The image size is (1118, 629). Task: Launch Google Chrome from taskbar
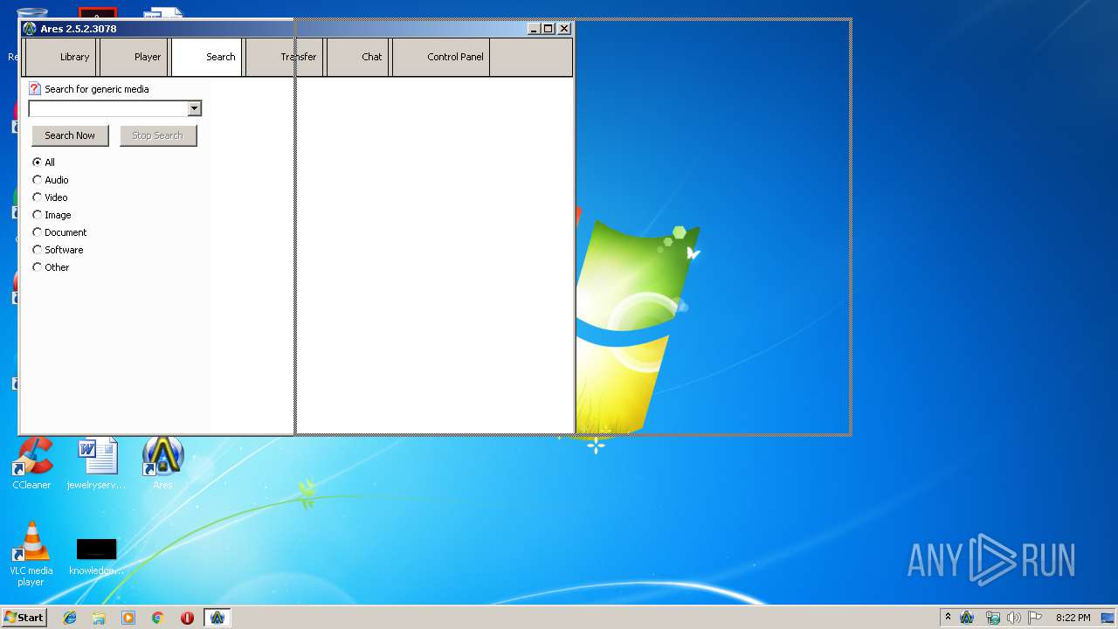(x=158, y=618)
